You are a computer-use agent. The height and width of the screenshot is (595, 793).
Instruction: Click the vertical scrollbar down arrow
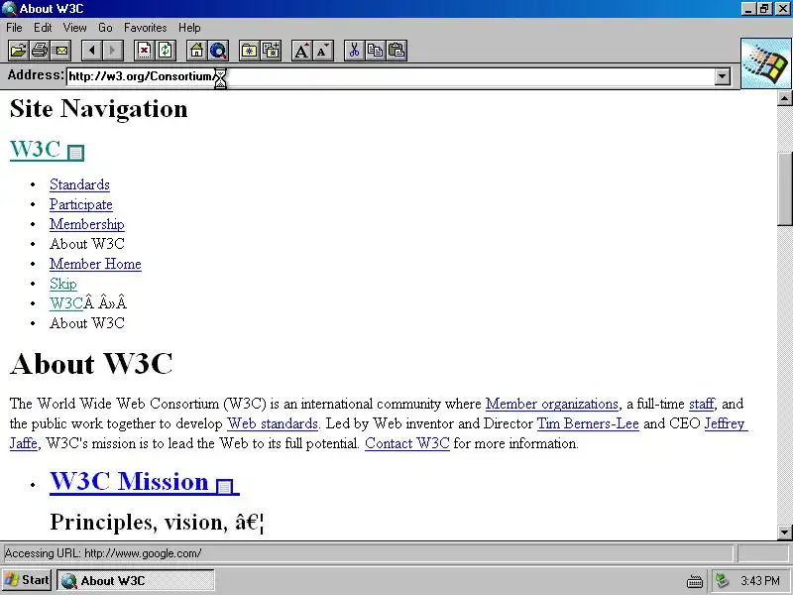point(784,533)
